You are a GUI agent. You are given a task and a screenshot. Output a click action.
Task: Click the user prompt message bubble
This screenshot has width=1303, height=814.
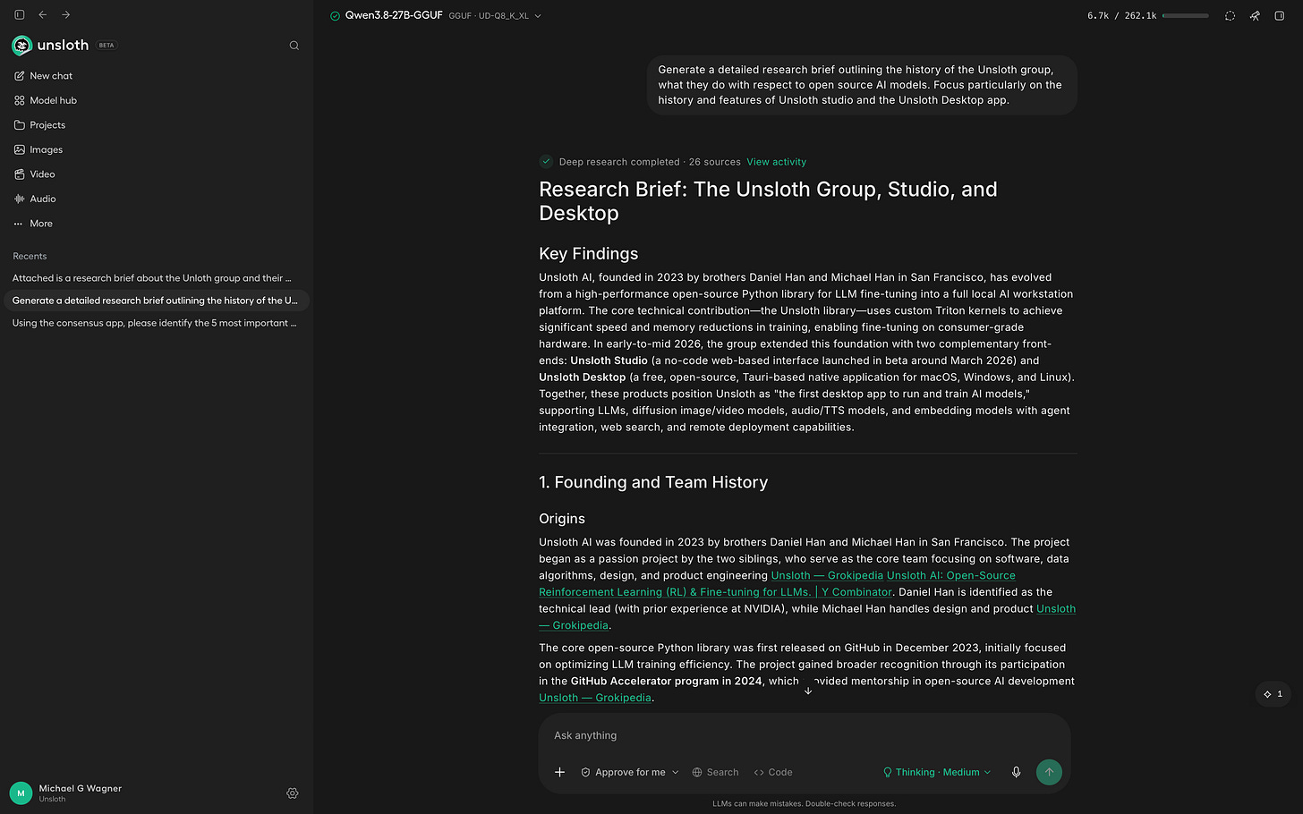[x=861, y=85]
